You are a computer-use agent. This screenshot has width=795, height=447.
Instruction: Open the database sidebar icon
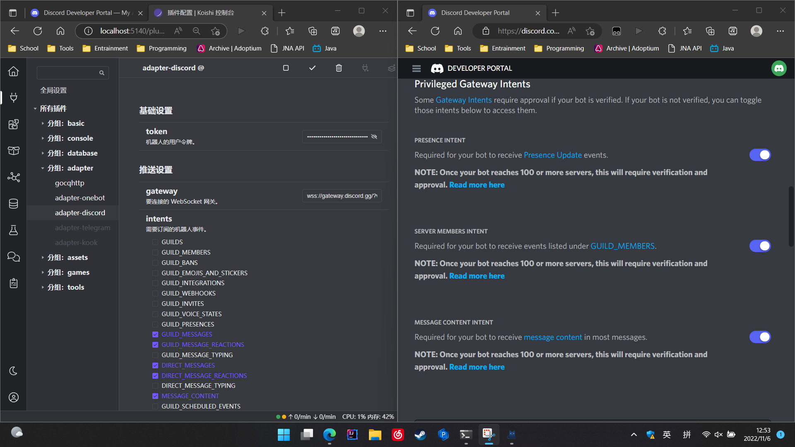[14, 204]
